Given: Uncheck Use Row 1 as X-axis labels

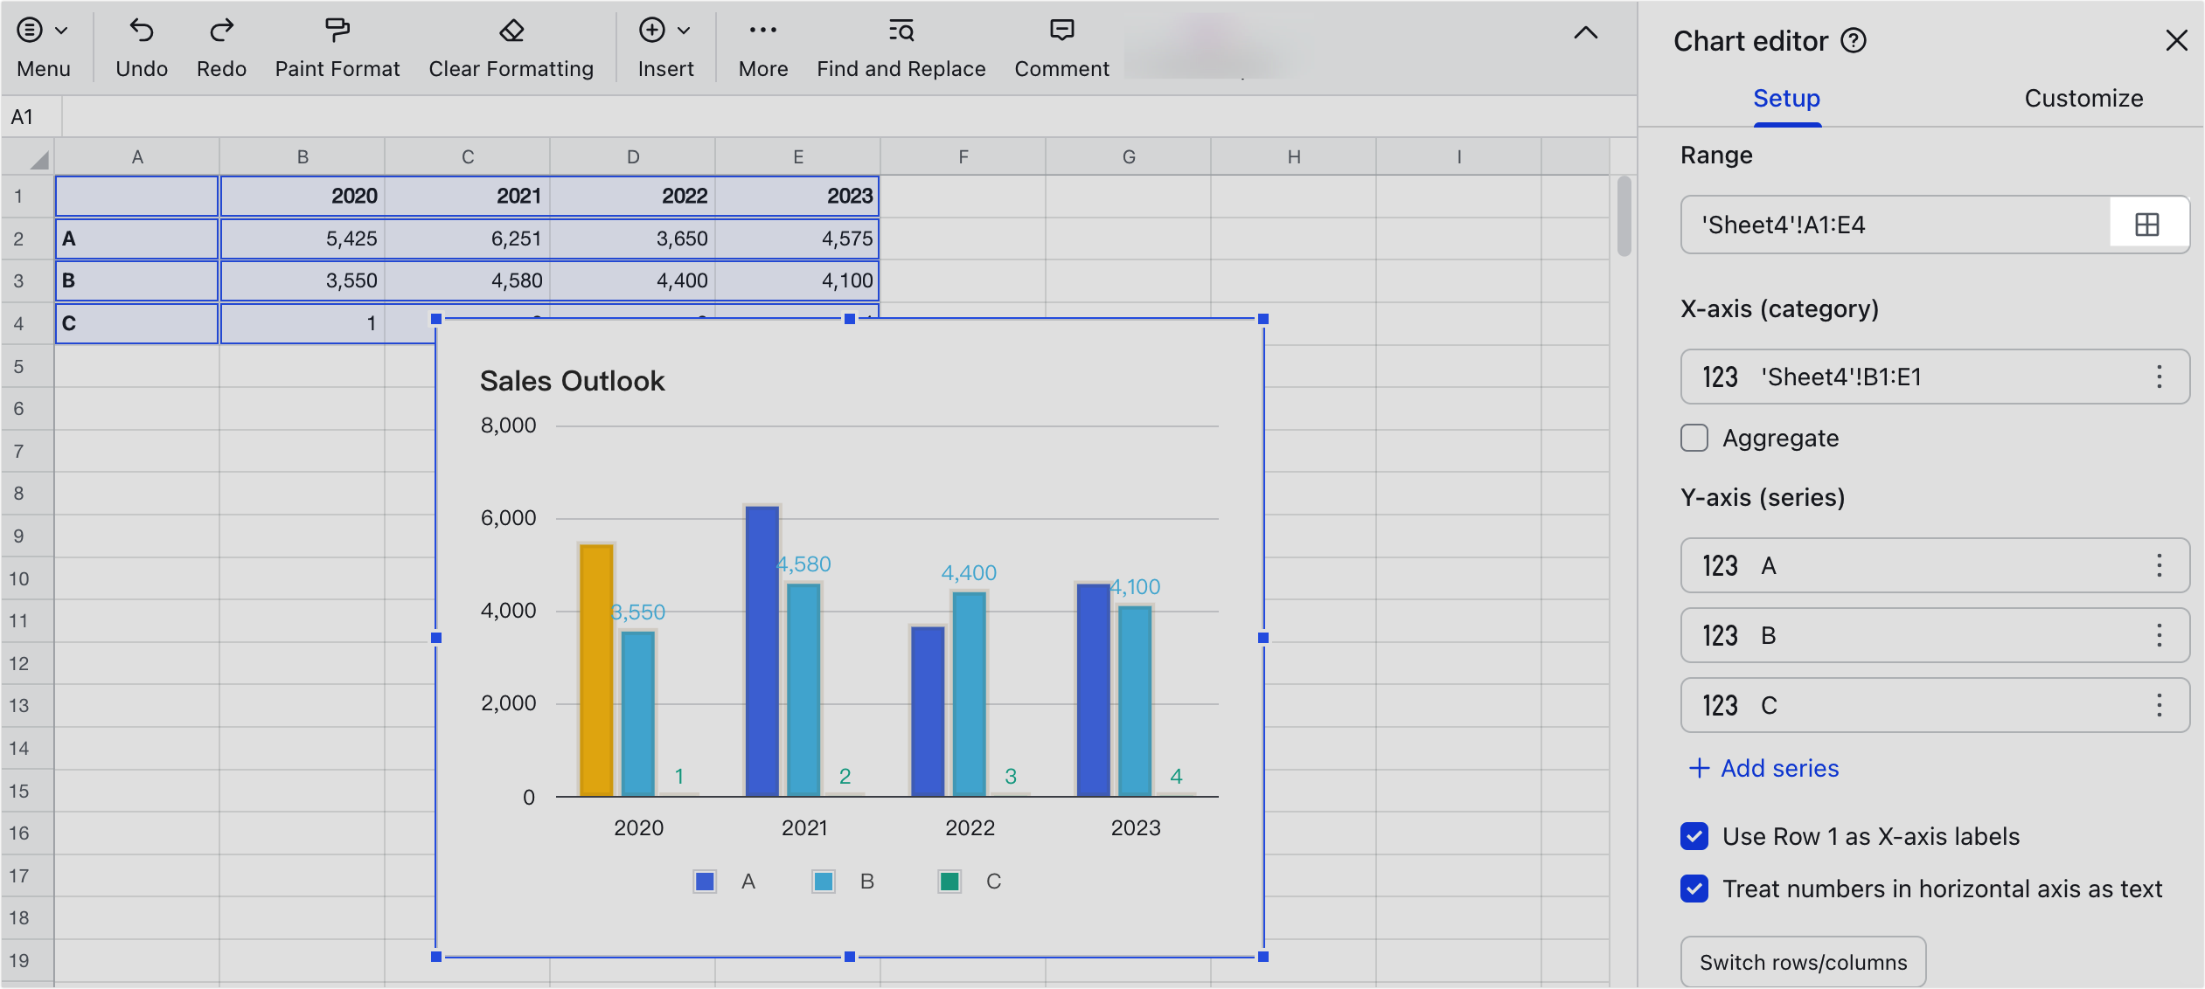Looking at the screenshot, I should click(x=1694, y=836).
